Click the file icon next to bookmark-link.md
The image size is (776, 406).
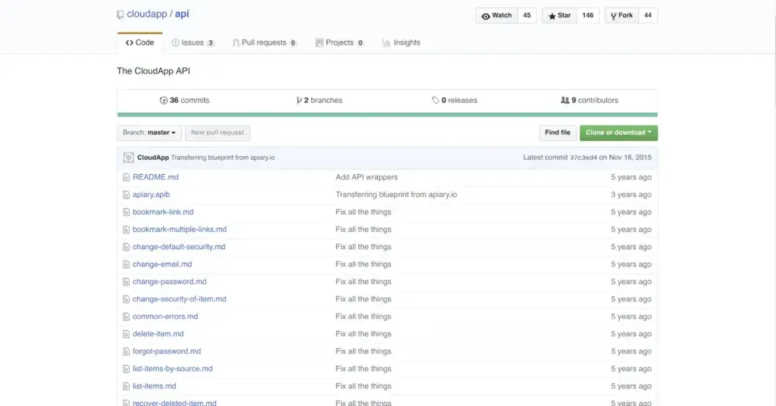(x=127, y=212)
